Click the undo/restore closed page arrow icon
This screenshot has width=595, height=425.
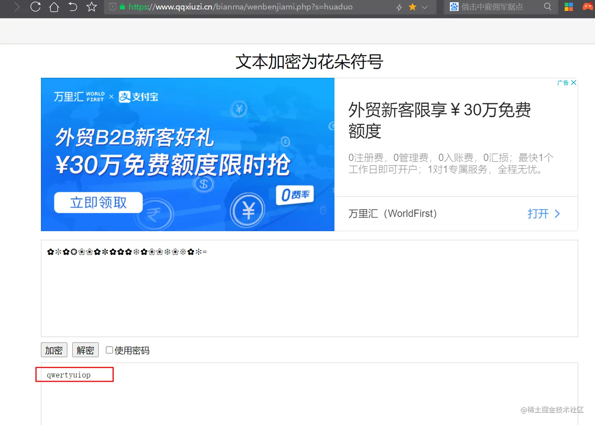click(x=73, y=7)
